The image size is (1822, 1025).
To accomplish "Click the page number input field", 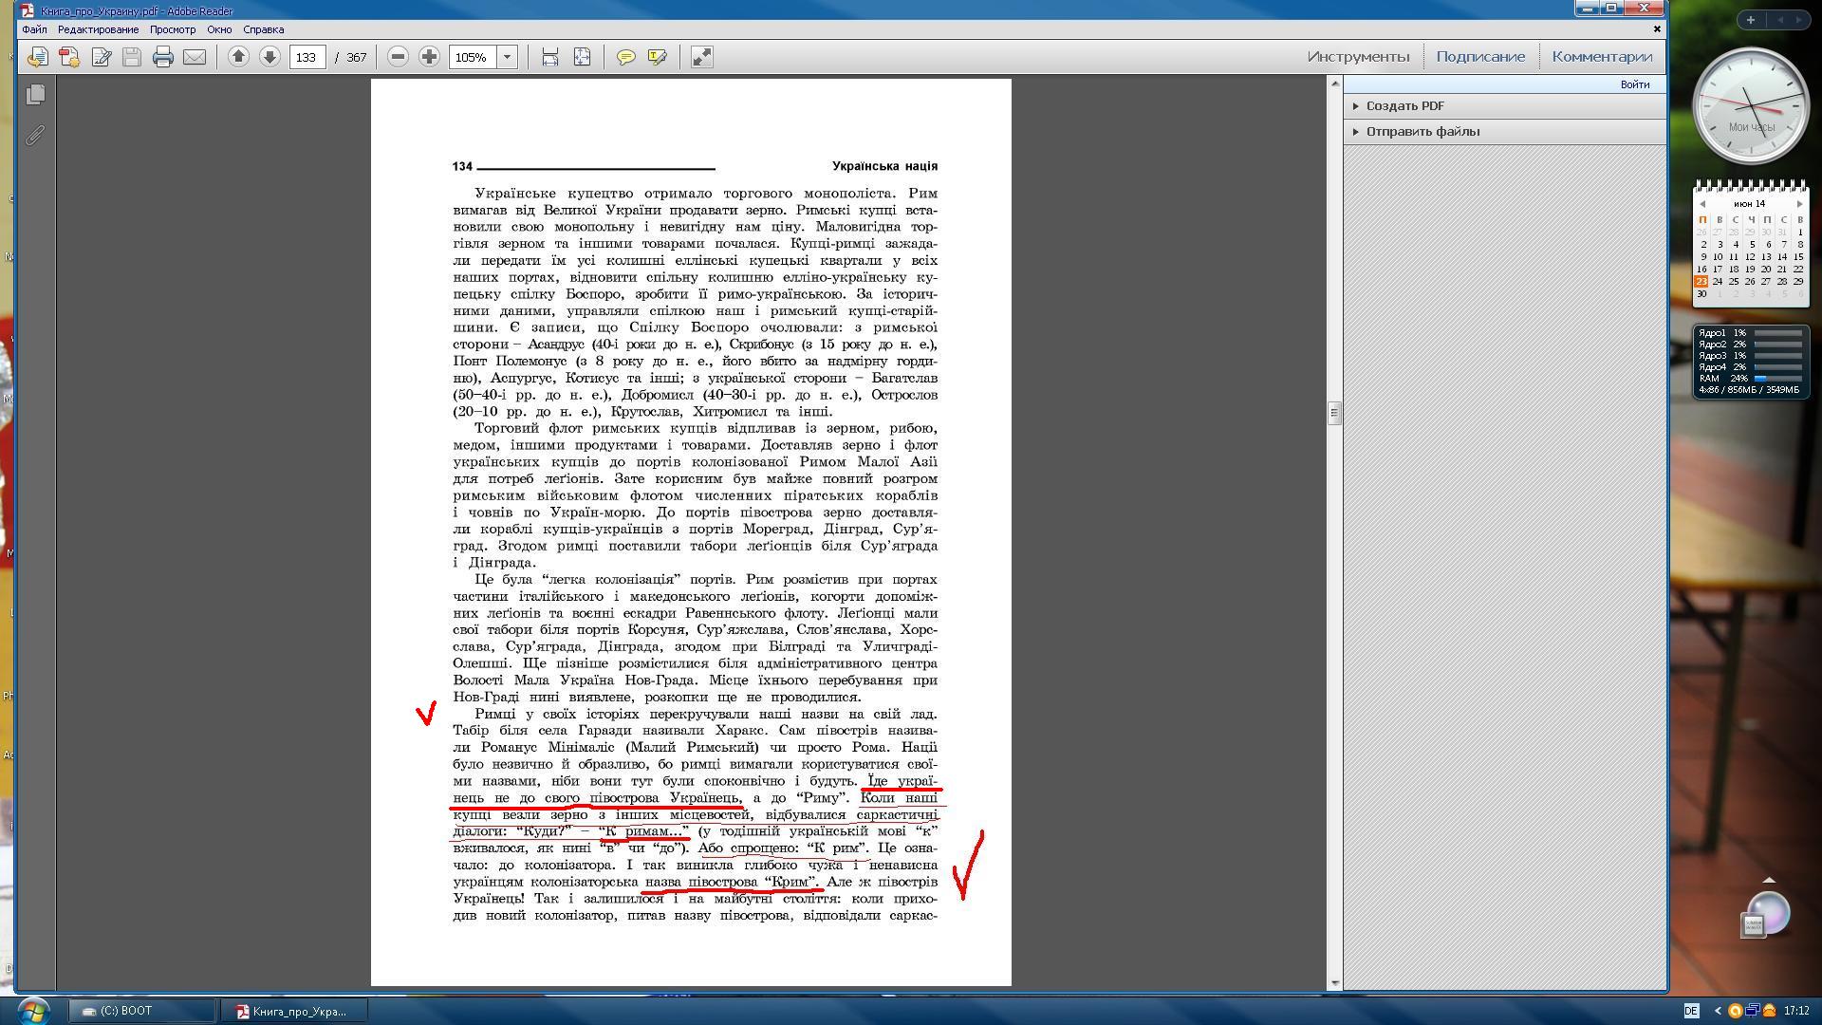I will [x=307, y=57].
